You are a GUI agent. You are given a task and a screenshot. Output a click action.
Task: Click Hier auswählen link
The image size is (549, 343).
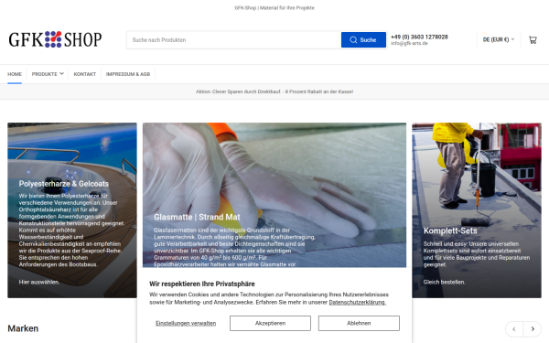(x=39, y=282)
